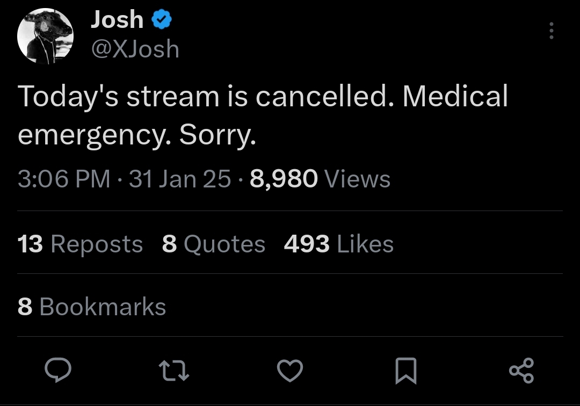580x406 pixels.
Task: Open Josh's profile picture
Action: (45, 36)
